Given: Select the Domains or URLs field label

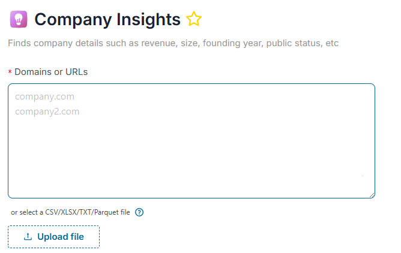Looking at the screenshot, I should click(x=51, y=72).
